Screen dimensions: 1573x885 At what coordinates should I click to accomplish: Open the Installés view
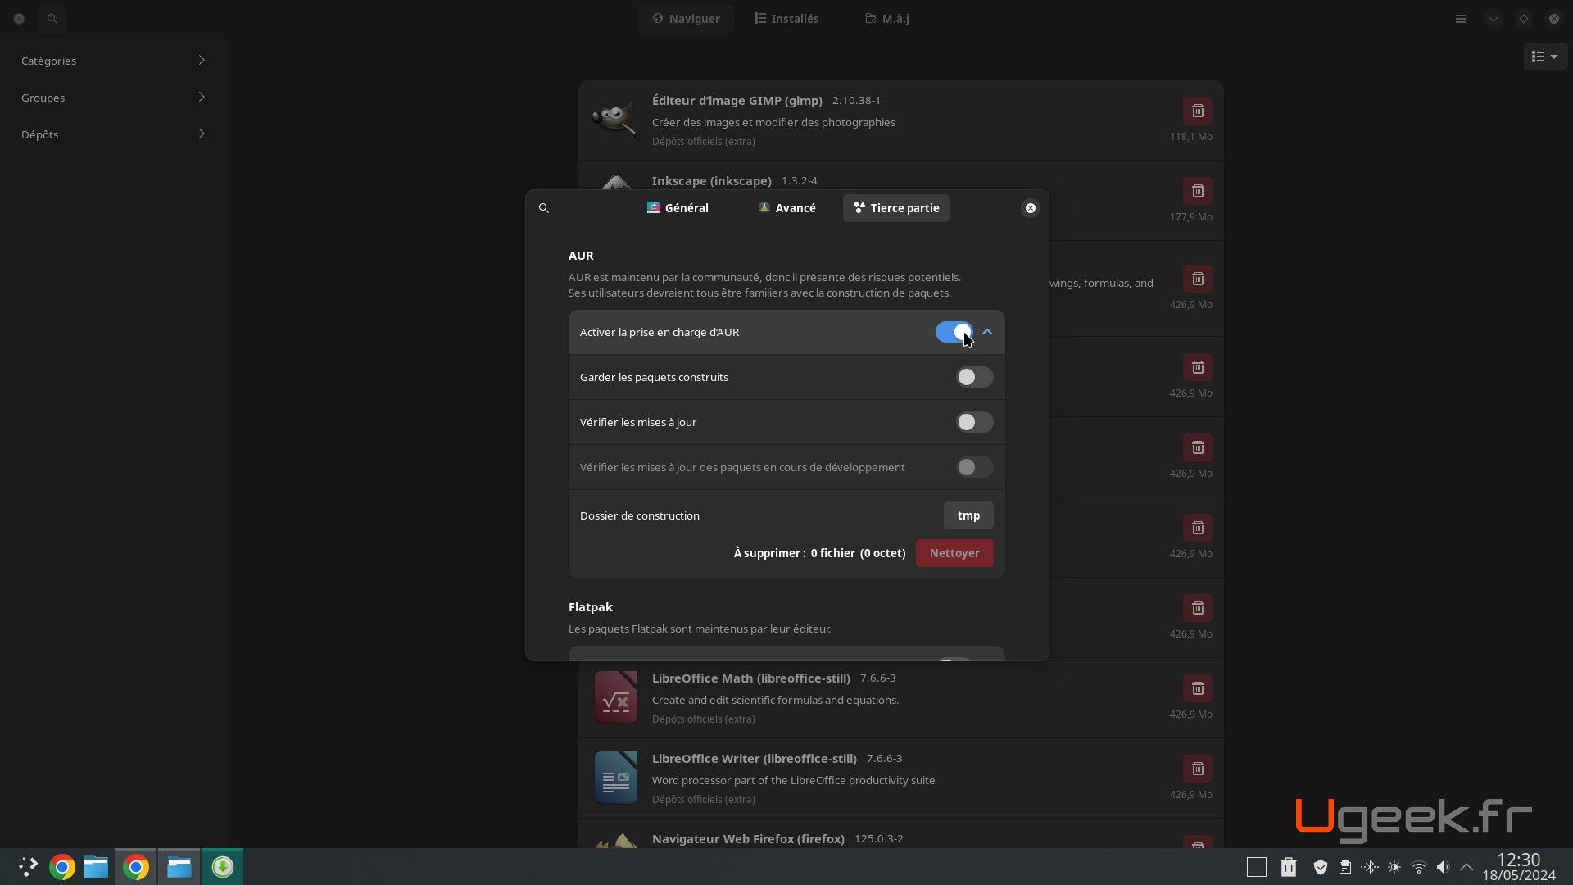click(786, 18)
